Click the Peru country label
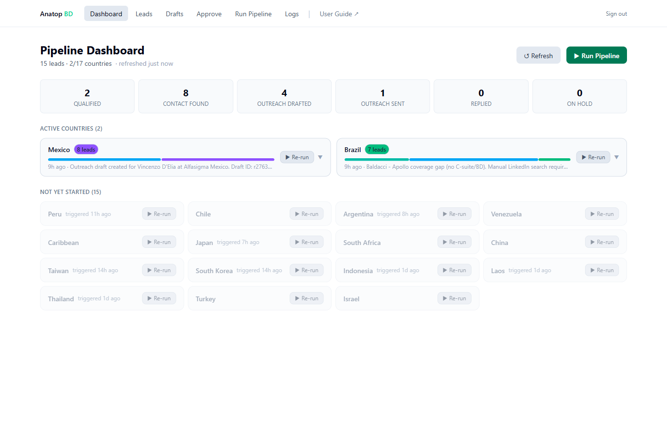667x429 pixels. tap(55, 214)
